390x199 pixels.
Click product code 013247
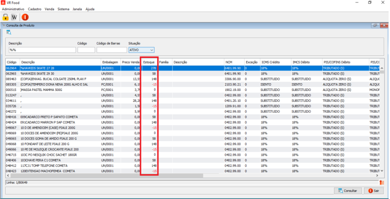(11, 95)
